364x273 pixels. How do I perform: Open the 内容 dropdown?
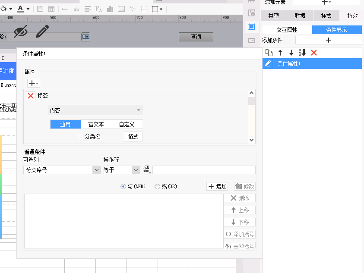coord(95,110)
